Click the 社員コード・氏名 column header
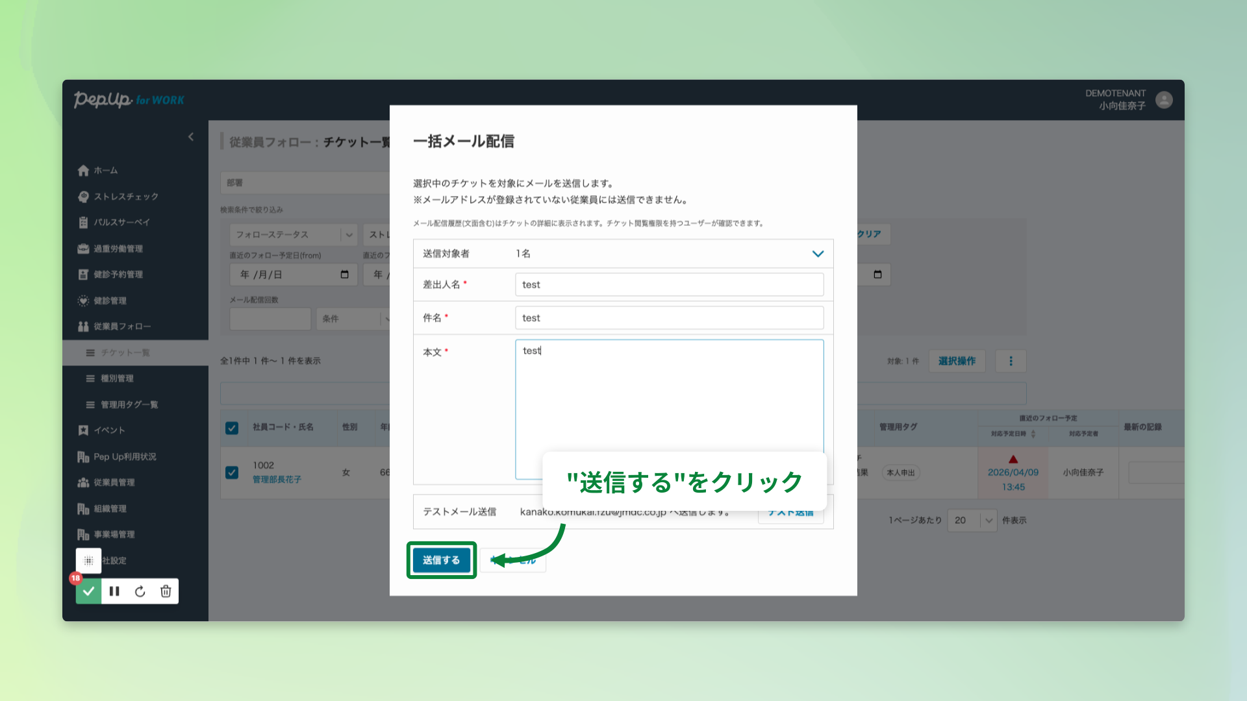1247x701 pixels. pos(283,427)
